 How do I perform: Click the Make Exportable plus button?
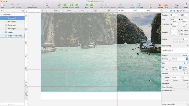click(x=188, y=104)
